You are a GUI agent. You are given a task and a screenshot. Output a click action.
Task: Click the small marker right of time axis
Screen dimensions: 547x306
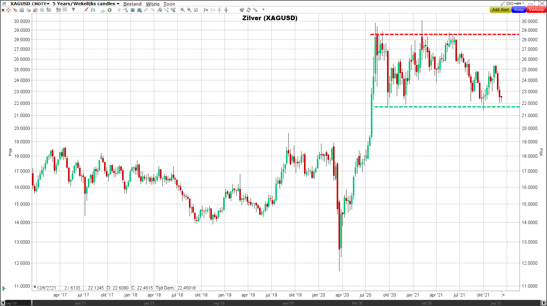(x=504, y=295)
